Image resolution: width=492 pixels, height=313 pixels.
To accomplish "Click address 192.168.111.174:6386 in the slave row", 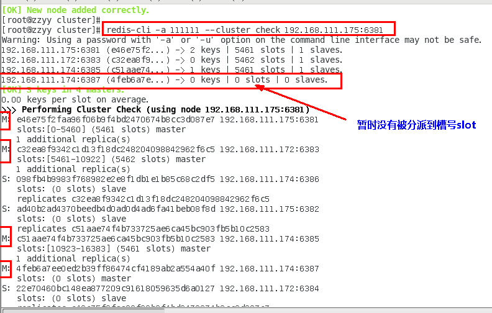I will point(269,179).
